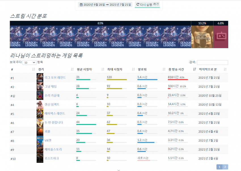Click the 메이플스토리 row cover icon
This screenshot has height=171, width=241.
(40, 149)
